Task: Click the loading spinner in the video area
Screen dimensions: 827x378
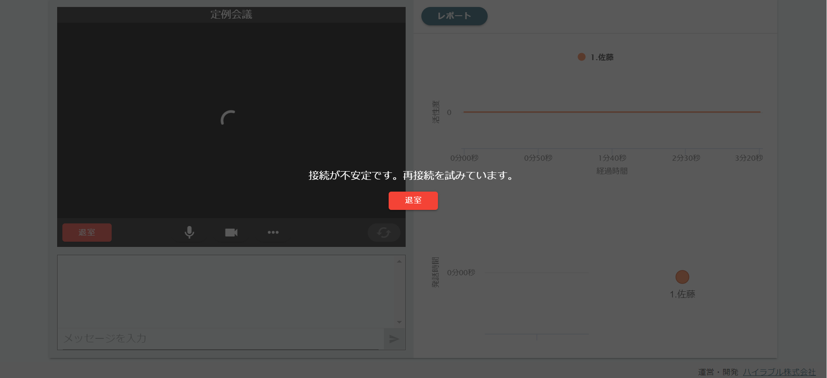Action: pyautogui.click(x=228, y=118)
